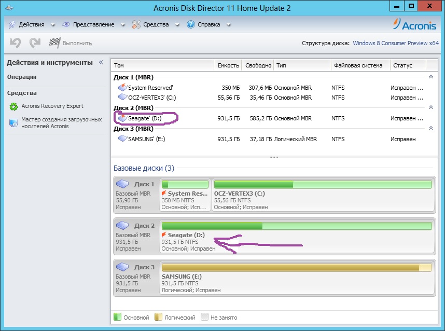Open the Справка menu
Image resolution: width=445 pixels, height=331 pixels.
(x=208, y=25)
